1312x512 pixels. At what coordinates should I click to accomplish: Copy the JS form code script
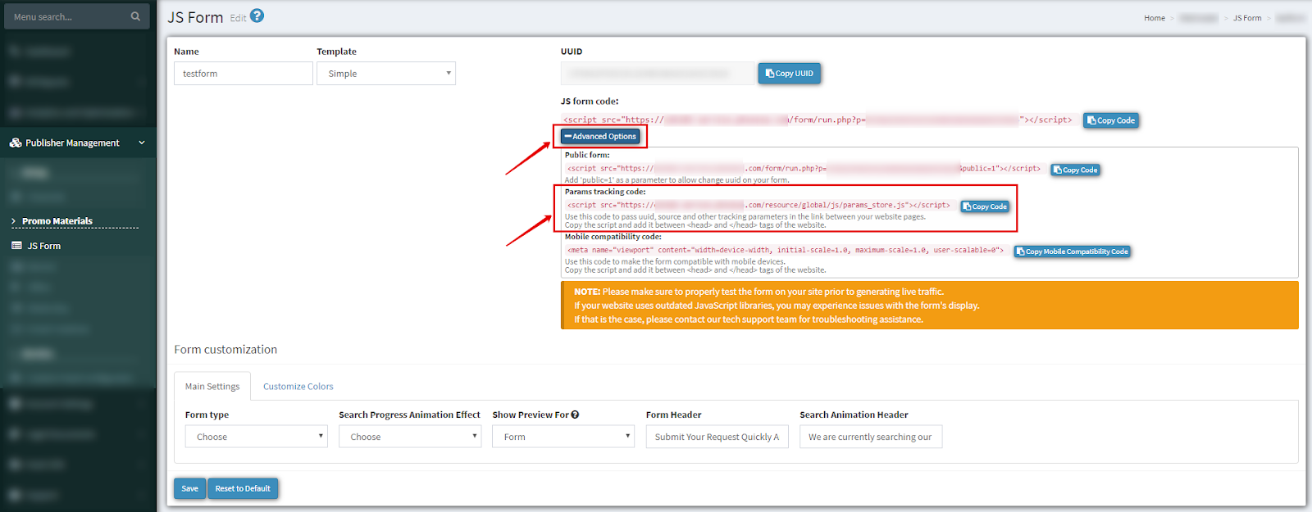pyautogui.click(x=1111, y=120)
